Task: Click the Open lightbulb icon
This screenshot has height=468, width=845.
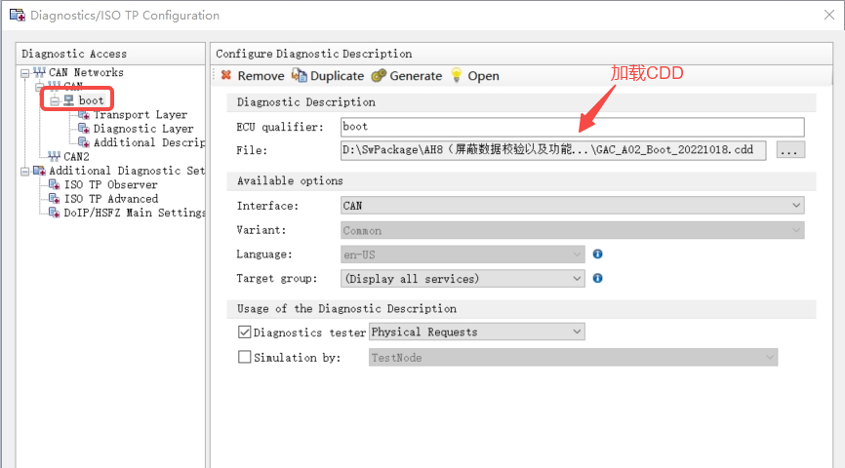Action: [457, 75]
